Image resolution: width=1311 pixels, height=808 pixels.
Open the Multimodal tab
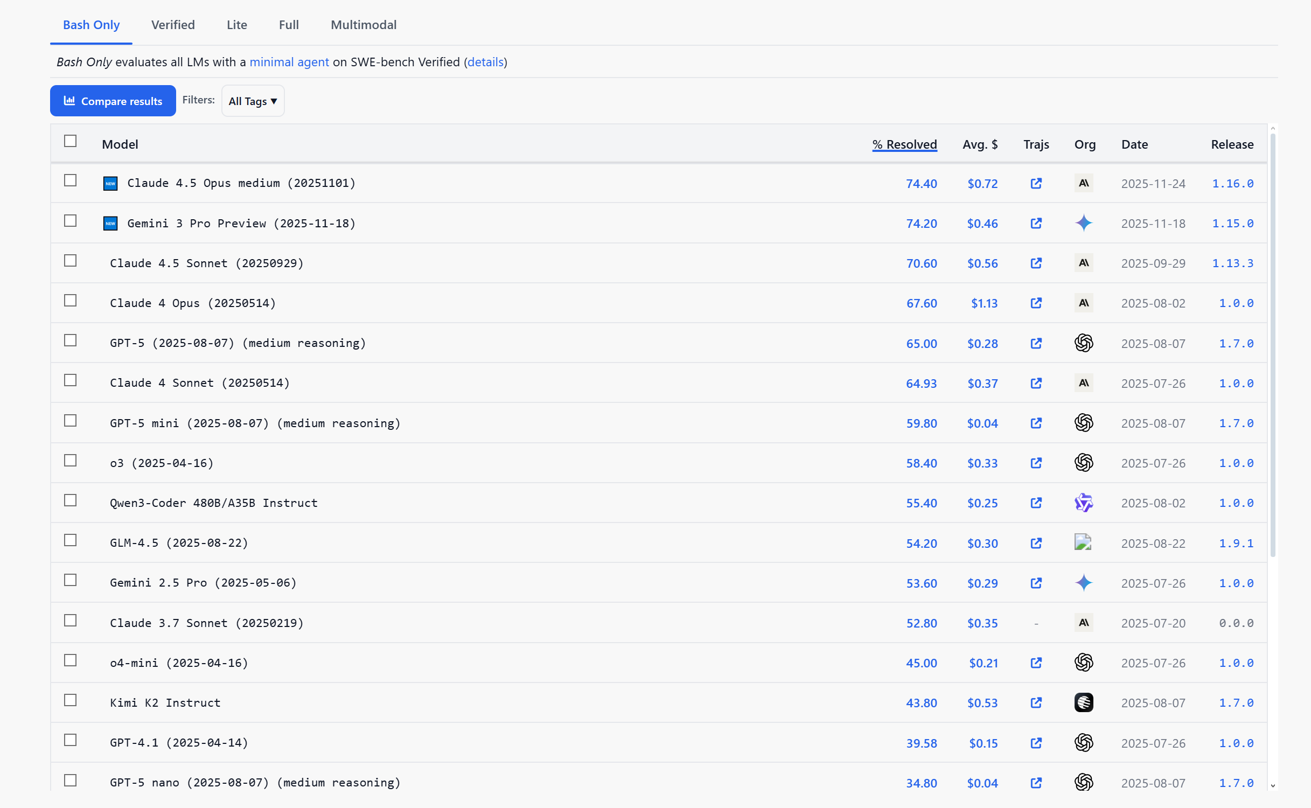[364, 25]
